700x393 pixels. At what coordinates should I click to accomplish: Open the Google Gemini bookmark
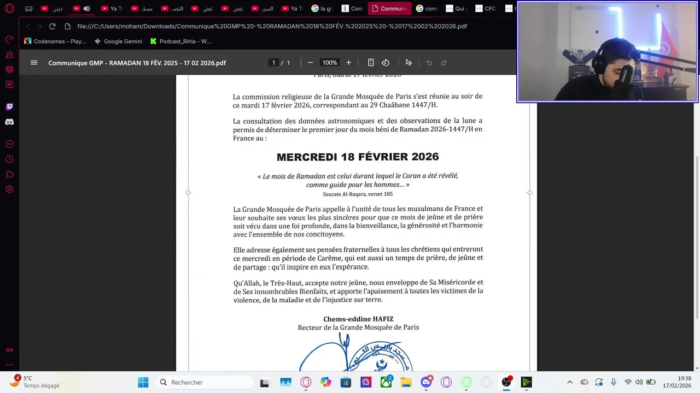pos(118,41)
